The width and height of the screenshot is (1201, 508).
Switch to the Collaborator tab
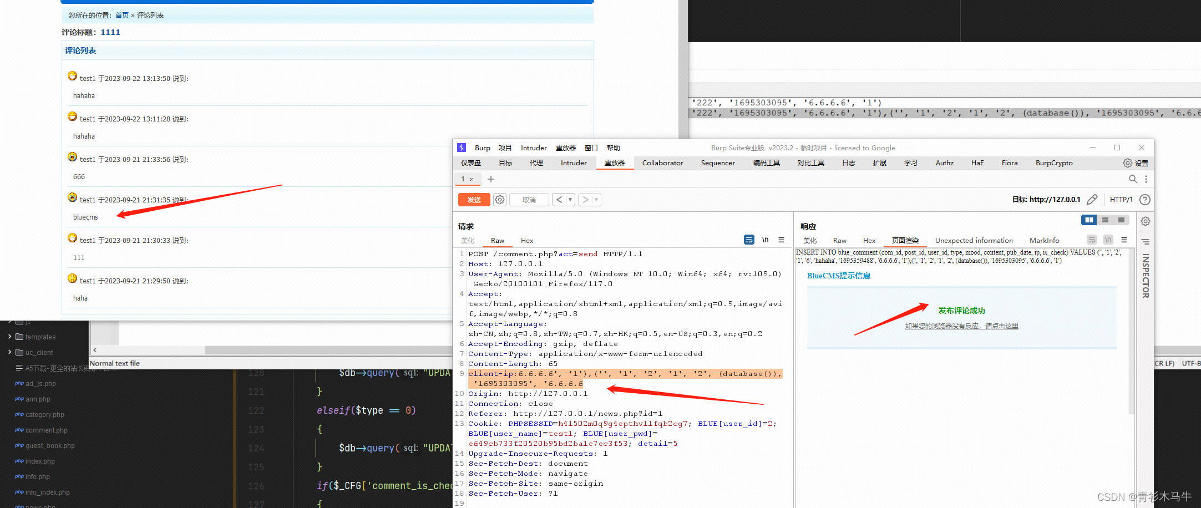tap(662, 163)
